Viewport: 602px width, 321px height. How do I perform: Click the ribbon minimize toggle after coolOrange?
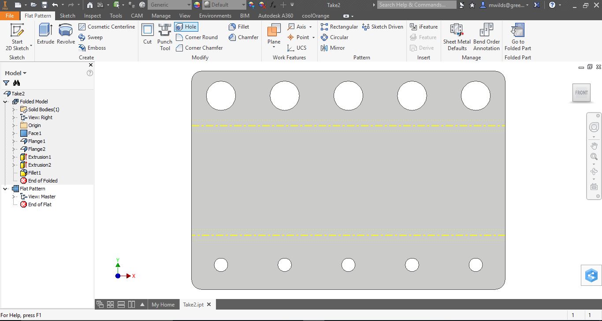point(346,16)
